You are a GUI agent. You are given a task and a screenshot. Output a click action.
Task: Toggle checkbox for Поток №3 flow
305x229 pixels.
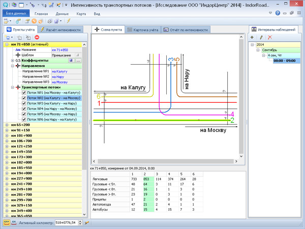pyautogui.click(x=24, y=103)
